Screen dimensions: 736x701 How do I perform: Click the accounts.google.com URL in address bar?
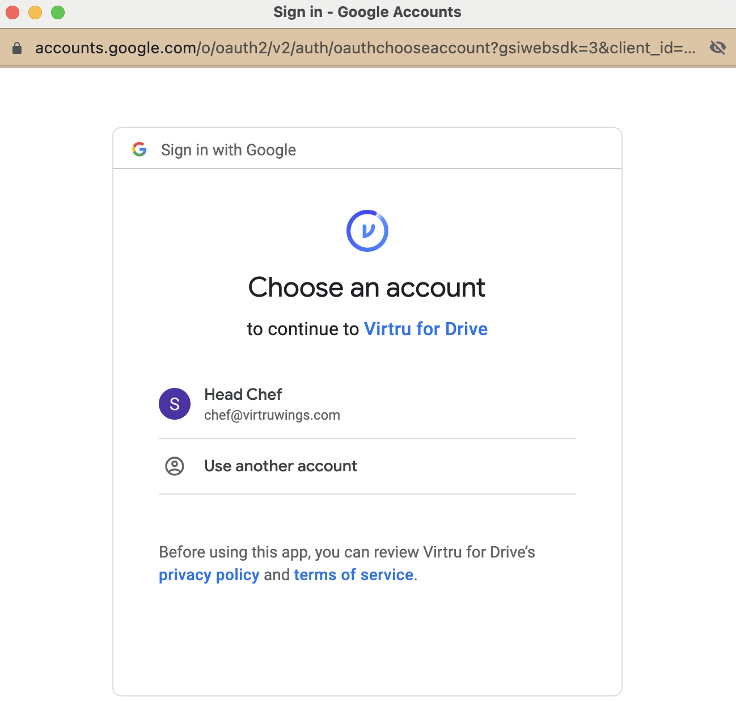tap(365, 48)
